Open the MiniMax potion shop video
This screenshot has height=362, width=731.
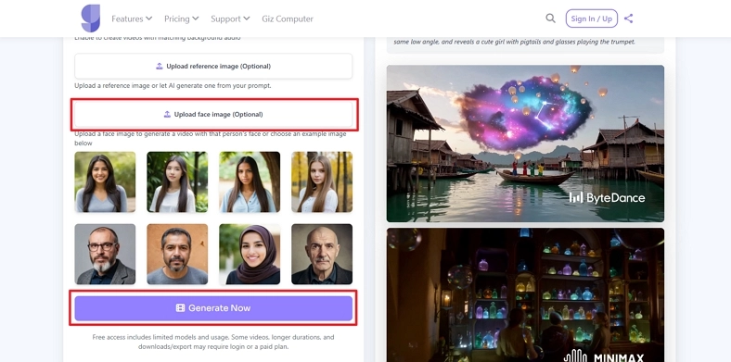(525, 295)
